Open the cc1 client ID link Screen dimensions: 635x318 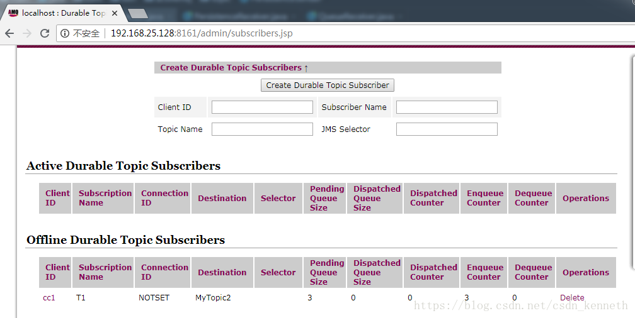49,298
